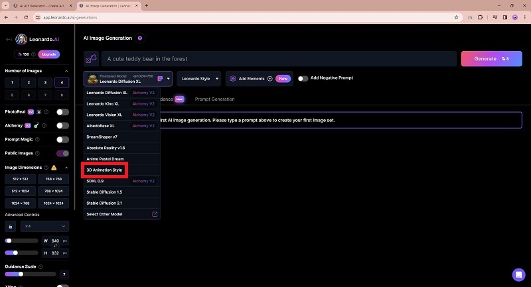Open external link icon beside Select Other Model
Screen dimensions: 531x287
(155, 214)
